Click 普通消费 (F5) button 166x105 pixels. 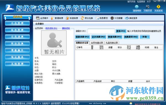tap(82, 37)
